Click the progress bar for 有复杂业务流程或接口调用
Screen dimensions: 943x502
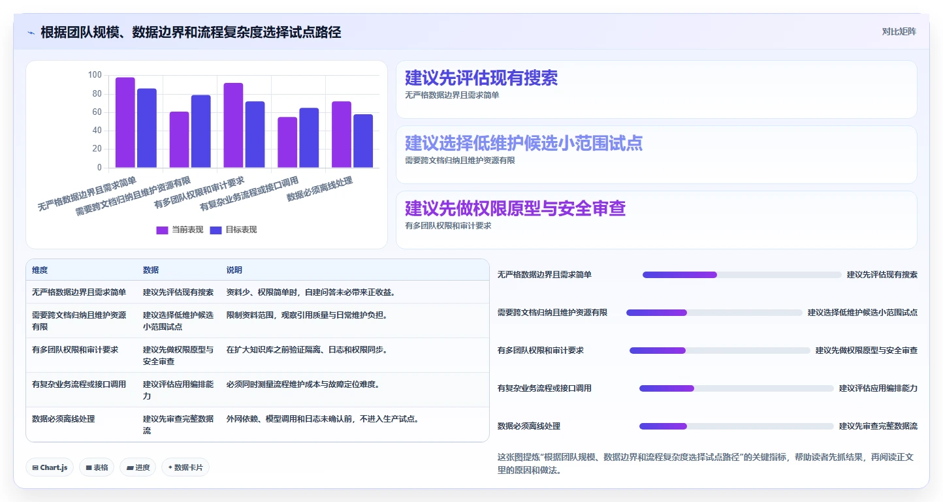click(x=737, y=388)
